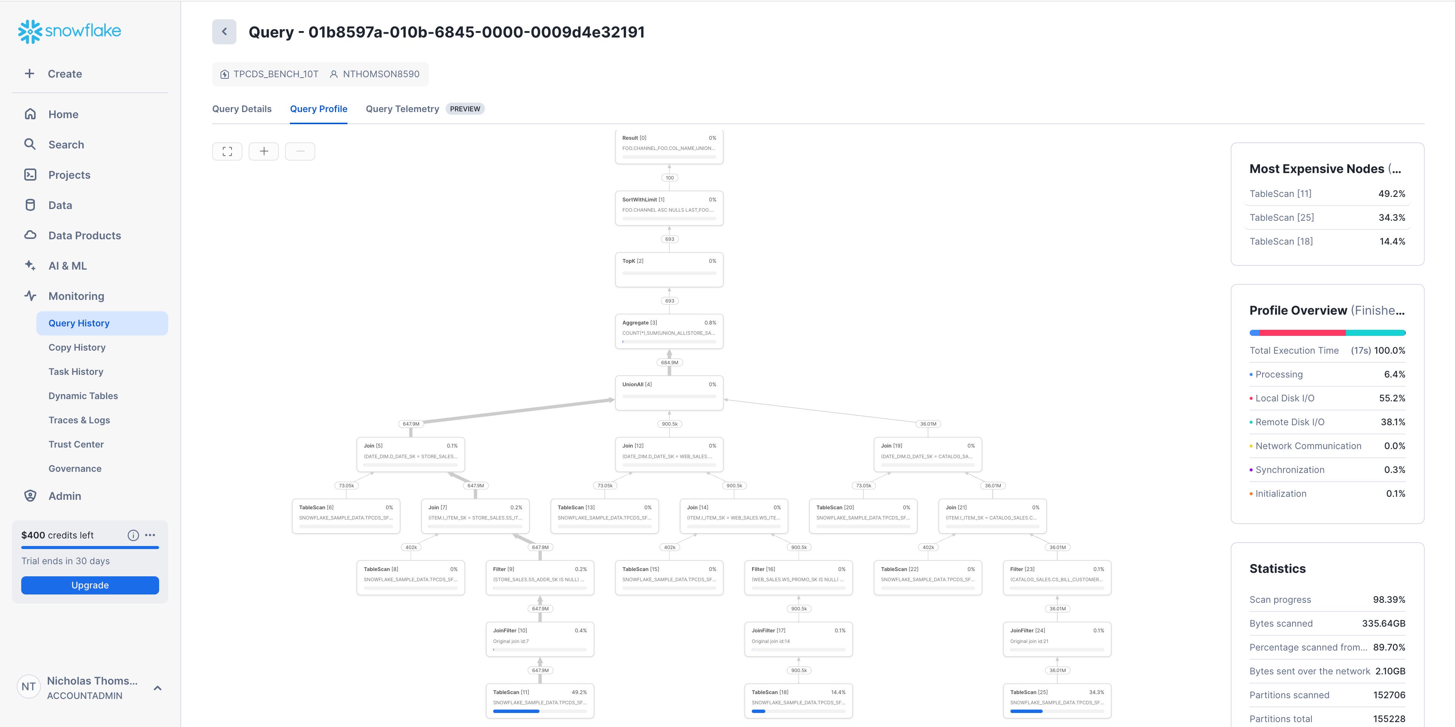
Task: Open the Create menu via plus icon
Action: tap(30, 73)
